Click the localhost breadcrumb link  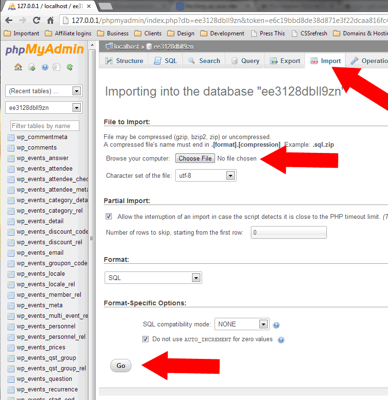click(x=126, y=47)
